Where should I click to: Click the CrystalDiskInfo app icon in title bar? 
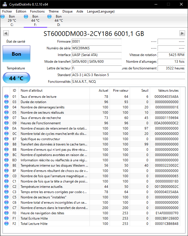tap(4, 4)
